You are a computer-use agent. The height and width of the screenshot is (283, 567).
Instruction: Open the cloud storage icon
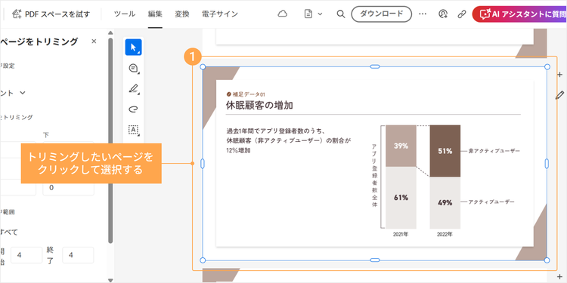283,14
